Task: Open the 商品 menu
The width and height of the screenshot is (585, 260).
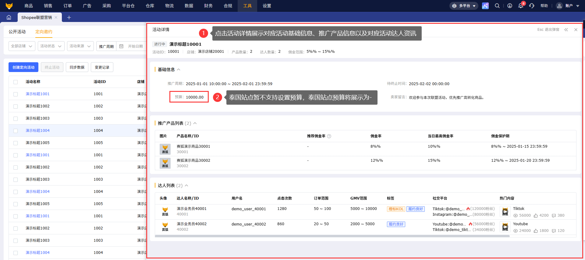Action: point(29,6)
